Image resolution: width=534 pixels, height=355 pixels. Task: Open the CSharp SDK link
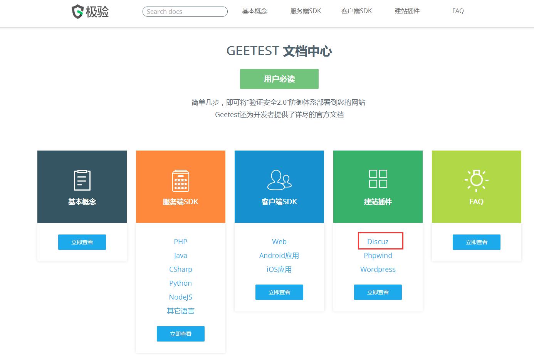tap(181, 270)
